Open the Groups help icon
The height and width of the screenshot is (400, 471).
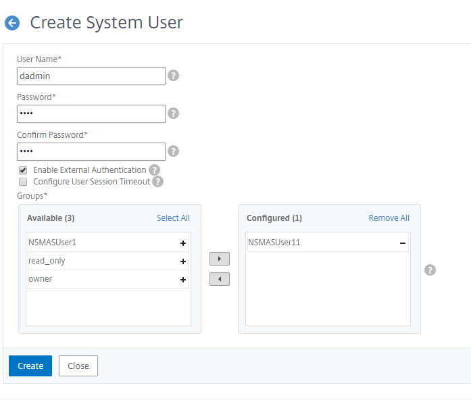[x=430, y=270]
